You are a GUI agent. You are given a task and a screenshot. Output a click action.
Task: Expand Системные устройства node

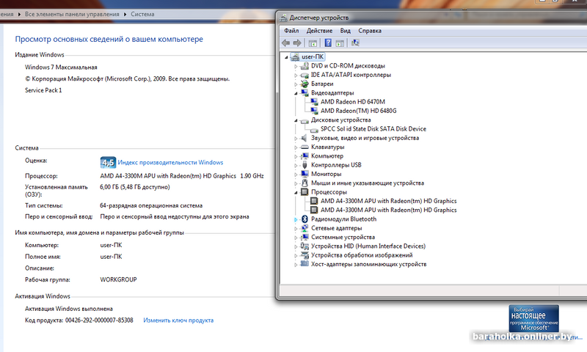(x=296, y=238)
